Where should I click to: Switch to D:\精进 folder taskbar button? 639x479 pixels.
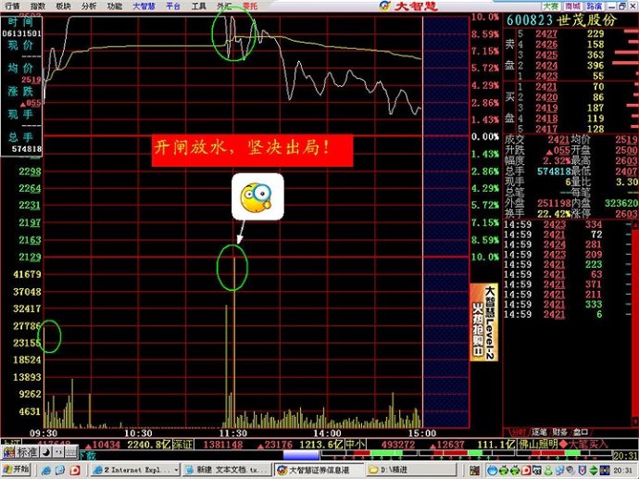tap(411, 470)
